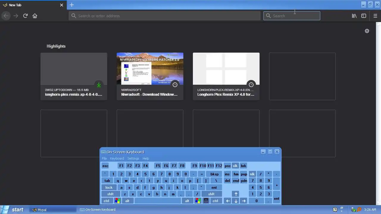The width and height of the screenshot is (381, 214).
Task: Click the orange magnifier tray icon
Action: (359, 210)
